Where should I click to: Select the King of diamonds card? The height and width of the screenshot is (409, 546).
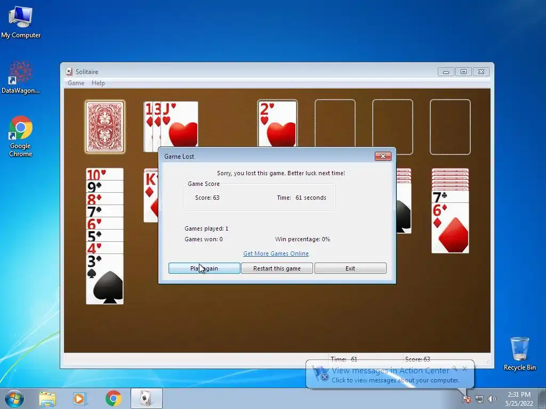point(151,197)
